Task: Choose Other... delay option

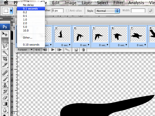Action: coord(31,38)
